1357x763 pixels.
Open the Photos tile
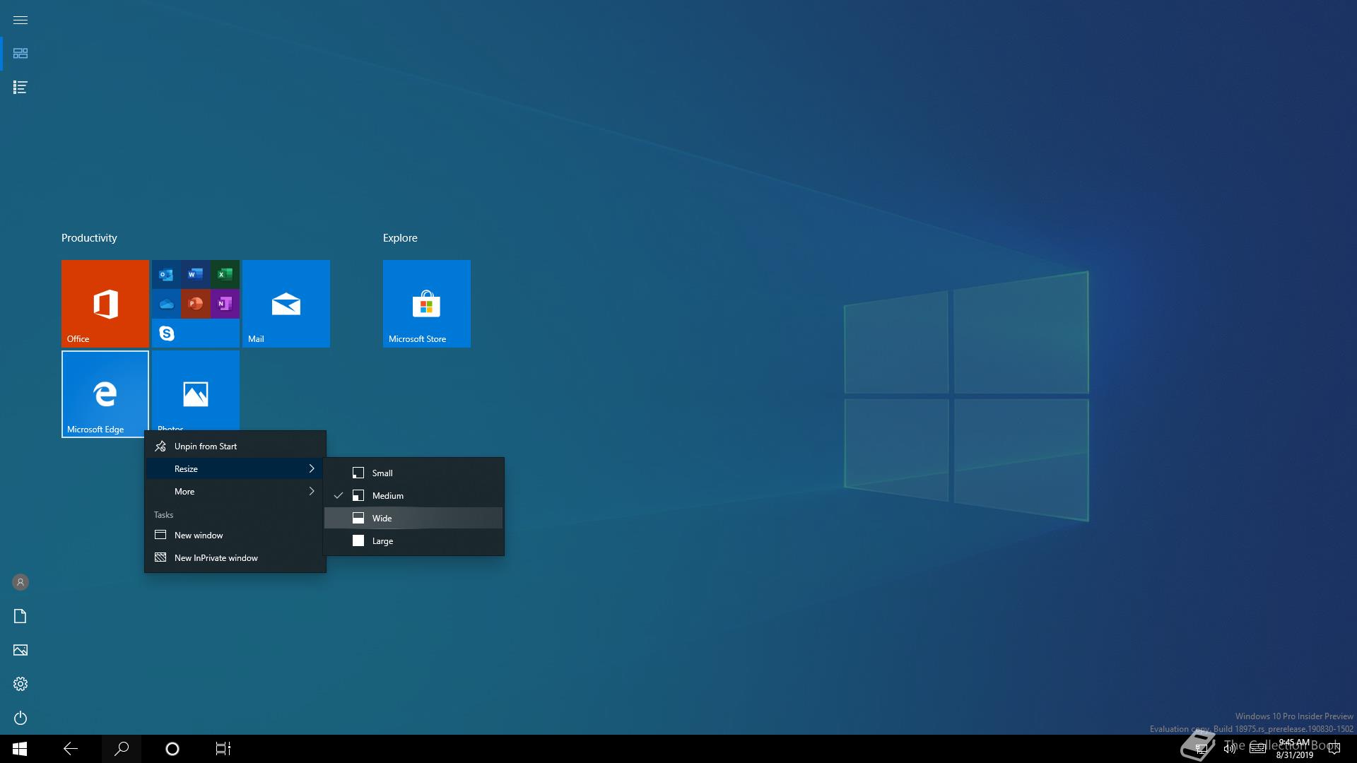click(196, 391)
